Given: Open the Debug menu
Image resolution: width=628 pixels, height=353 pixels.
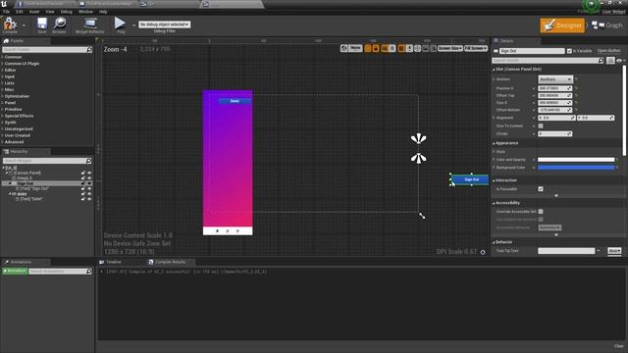Looking at the screenshot, I should point(66,12).
